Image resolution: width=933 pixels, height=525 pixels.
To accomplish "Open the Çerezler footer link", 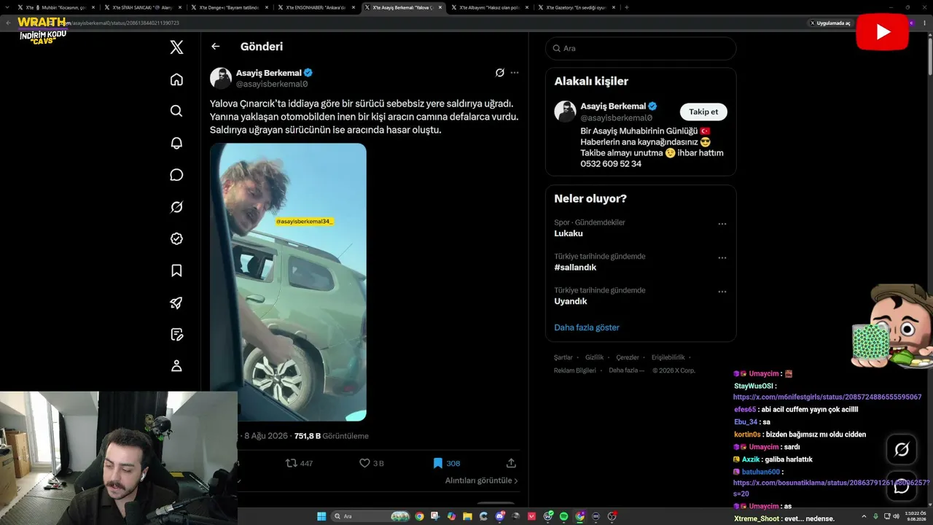I will point(628,357).
